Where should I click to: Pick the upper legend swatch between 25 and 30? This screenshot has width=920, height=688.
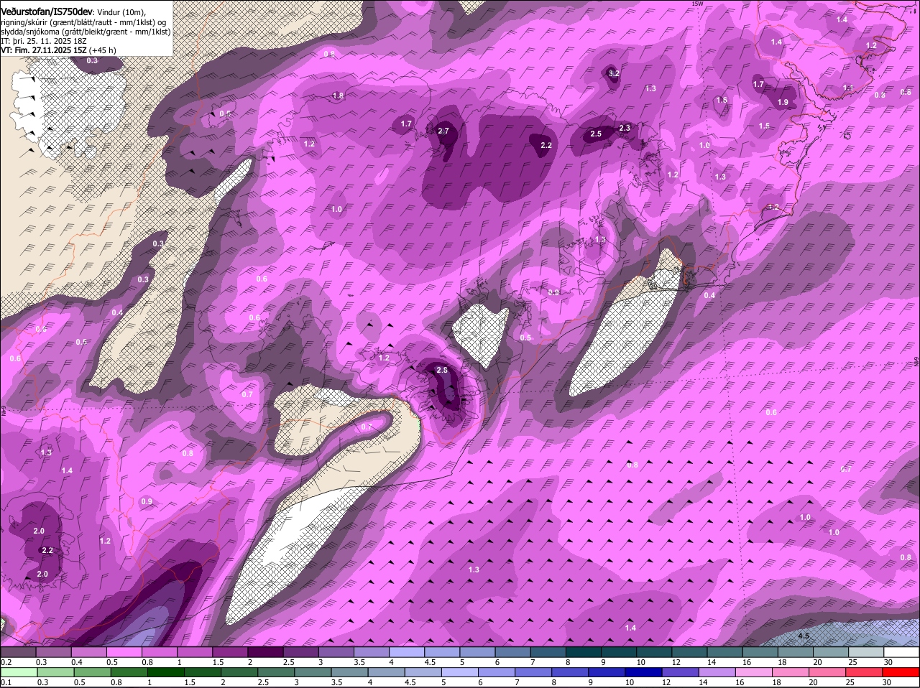pos(867,652)
